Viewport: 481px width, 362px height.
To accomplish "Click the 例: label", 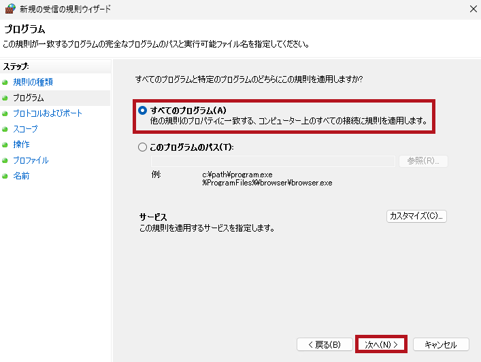I will click(x=156, y=175).
